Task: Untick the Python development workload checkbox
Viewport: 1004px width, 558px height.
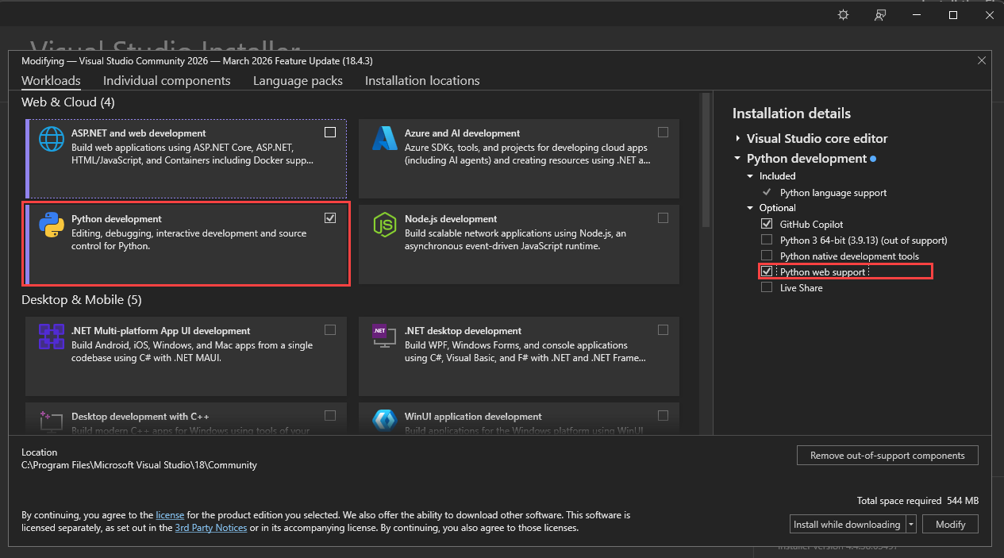Action: (x=330, y=218)
